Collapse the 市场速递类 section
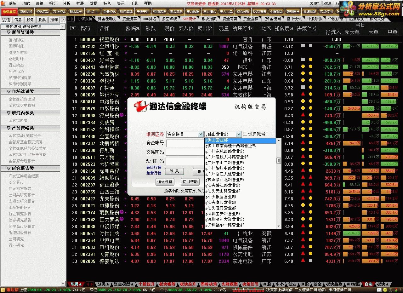This screenshot has height=293, width=403. point(9,92)
